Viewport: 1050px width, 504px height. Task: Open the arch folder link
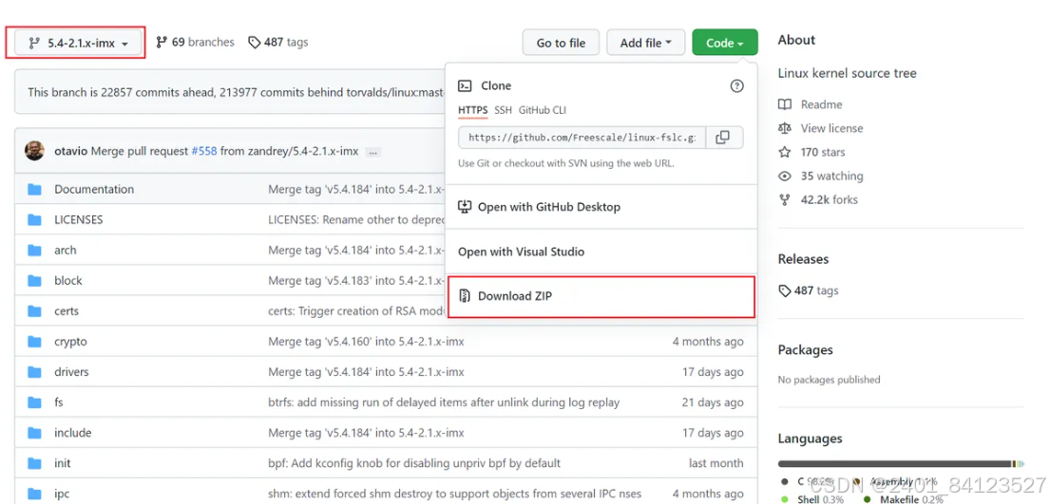click(x=66, y=251)
